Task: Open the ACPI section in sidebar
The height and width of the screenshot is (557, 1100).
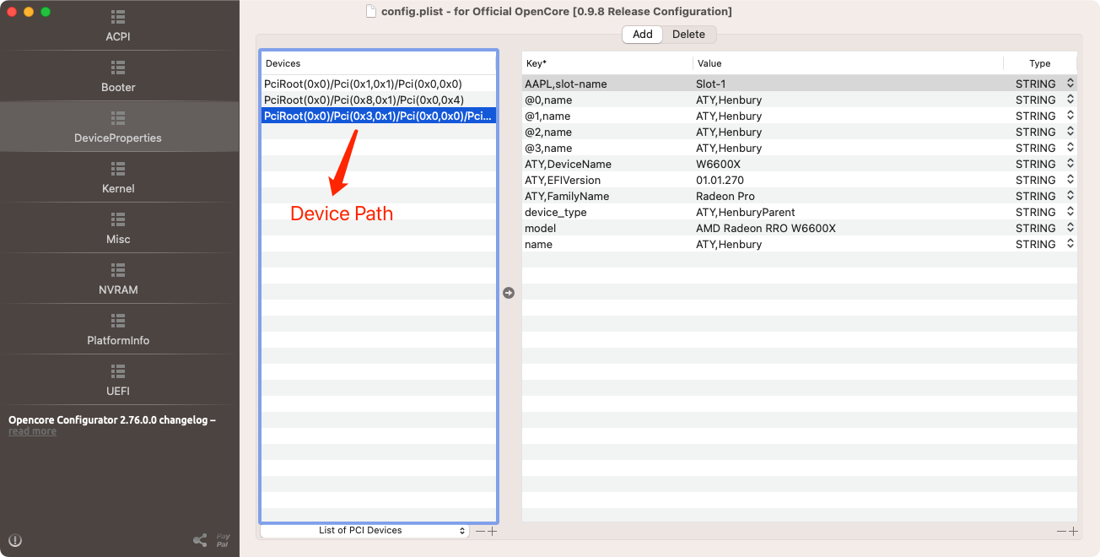Action: [118, 26]
